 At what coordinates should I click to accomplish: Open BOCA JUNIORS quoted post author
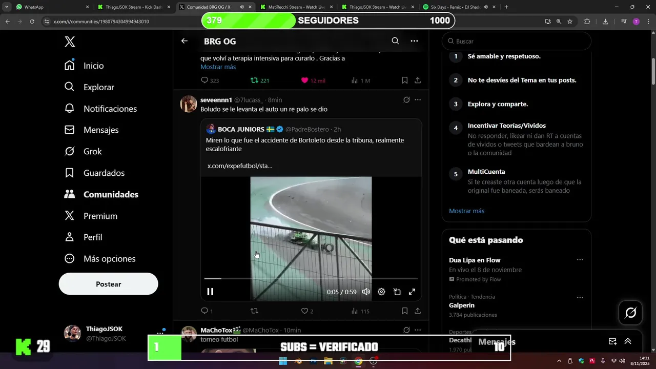coord(241,129)
